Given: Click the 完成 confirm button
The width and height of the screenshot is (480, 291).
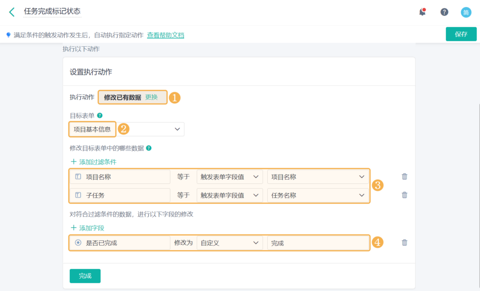Looking at the screenshot, I should tap(85, 276).
